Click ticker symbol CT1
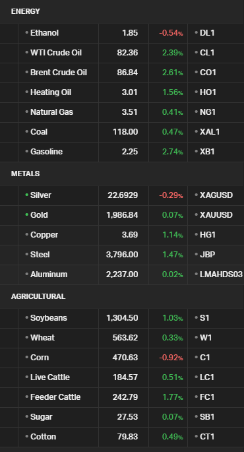Screen dimensions: 244x452 (x=207, y=437)
